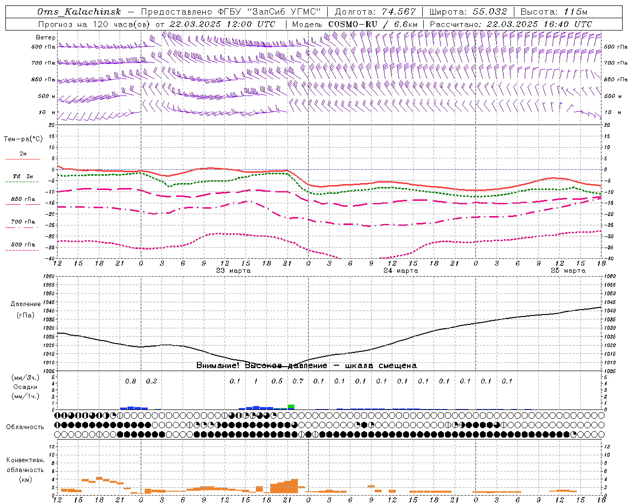This screenshot has height=504, width=630.
Task: Click the "Высота: 115м" header value
Action: pyautogui.click(x=554, y=12)
